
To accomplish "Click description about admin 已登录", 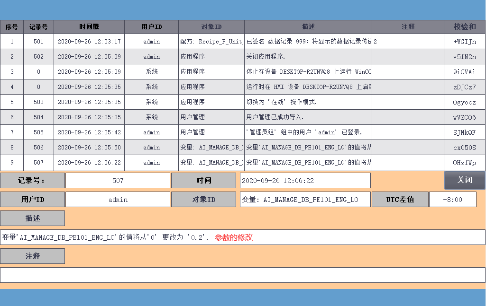I will coord(308,132).
